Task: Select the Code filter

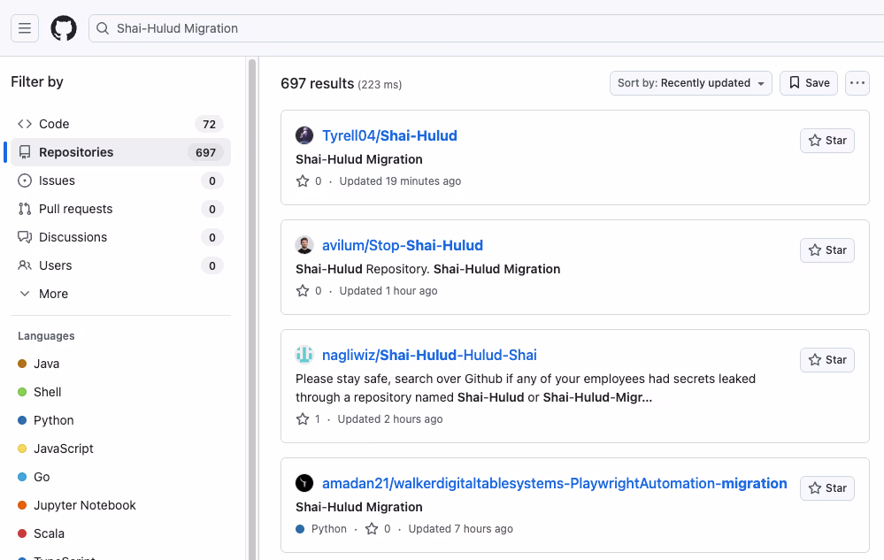Action: click(54, 124)
